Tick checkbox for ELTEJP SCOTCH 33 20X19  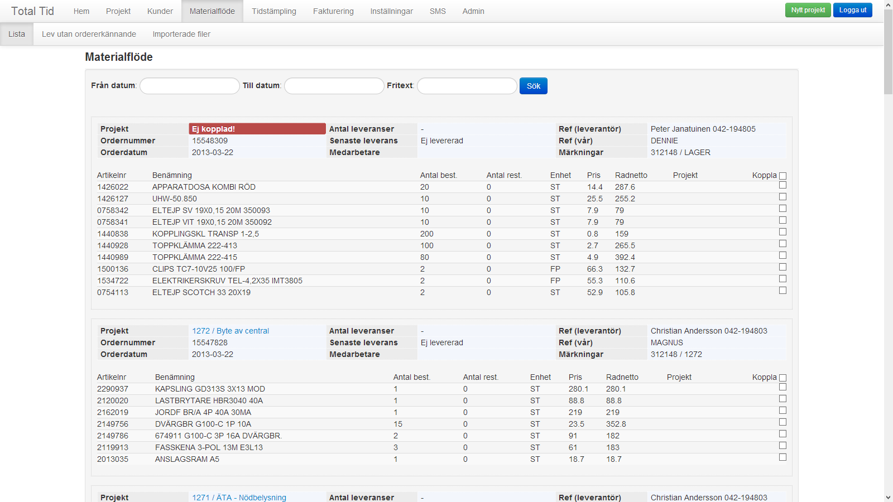pyautogui.click(x=782, y=291)
